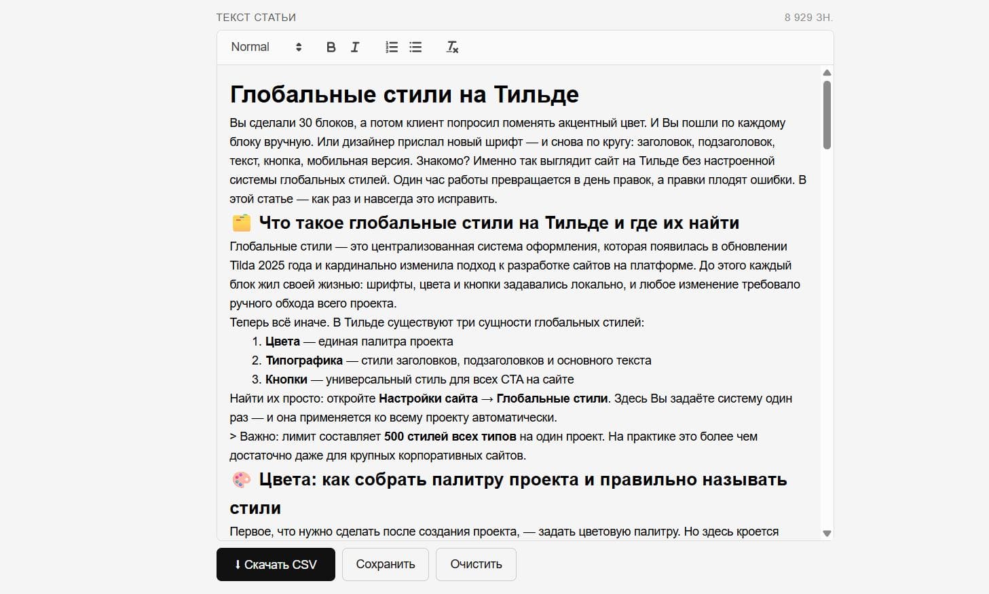Click the paragraph starting Вы сделали 30 блоков

(x=518, y=161)
